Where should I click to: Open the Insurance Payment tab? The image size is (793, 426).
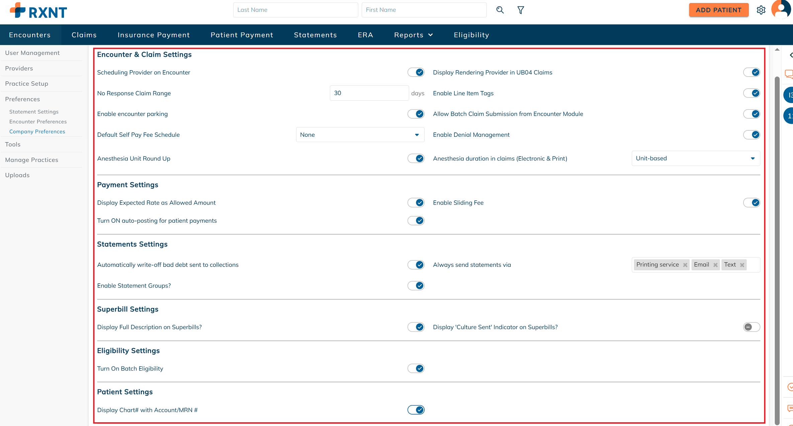[154, 35]
